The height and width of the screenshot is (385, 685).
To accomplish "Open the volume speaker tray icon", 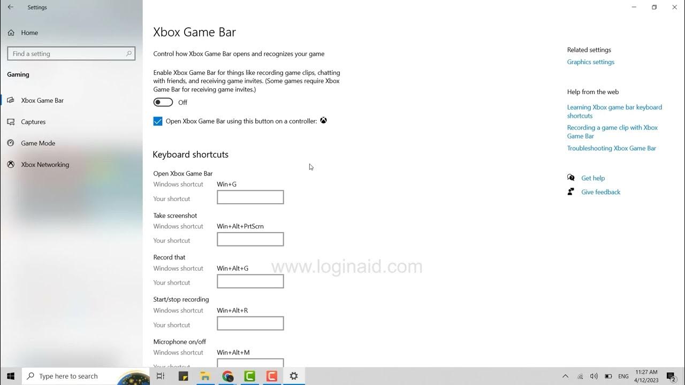I will point(593,376).
